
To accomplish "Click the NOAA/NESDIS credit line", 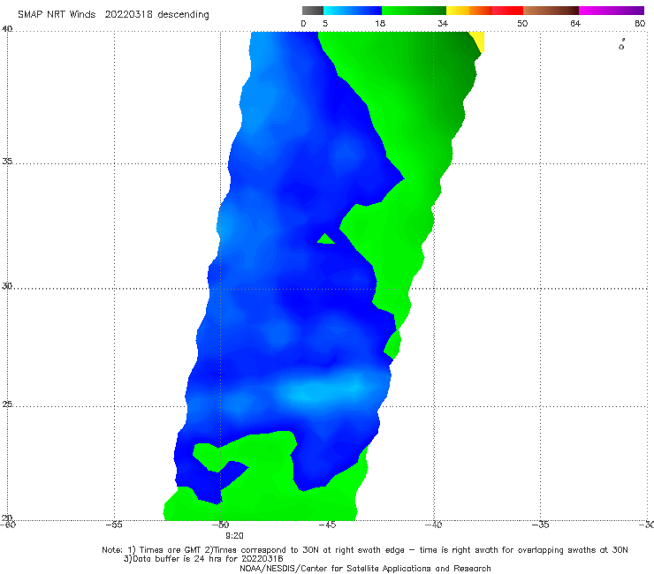I will (365, 568).
